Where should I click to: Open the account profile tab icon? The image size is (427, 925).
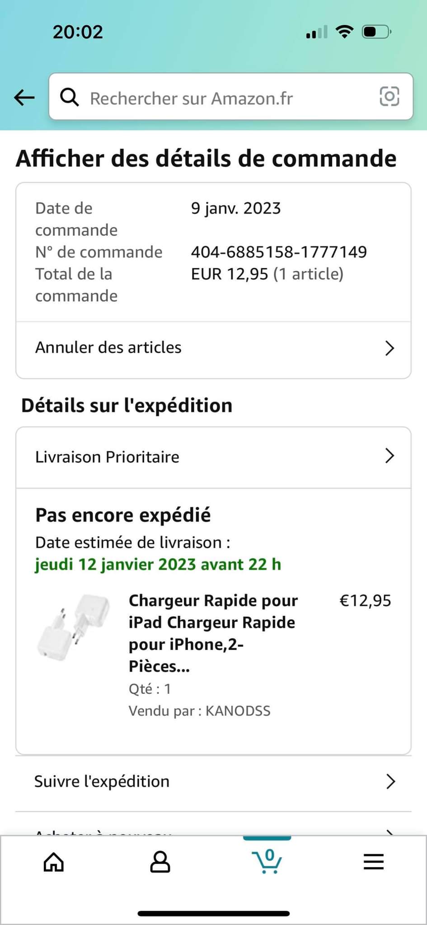pyautogui.click(x=160, y=862)
